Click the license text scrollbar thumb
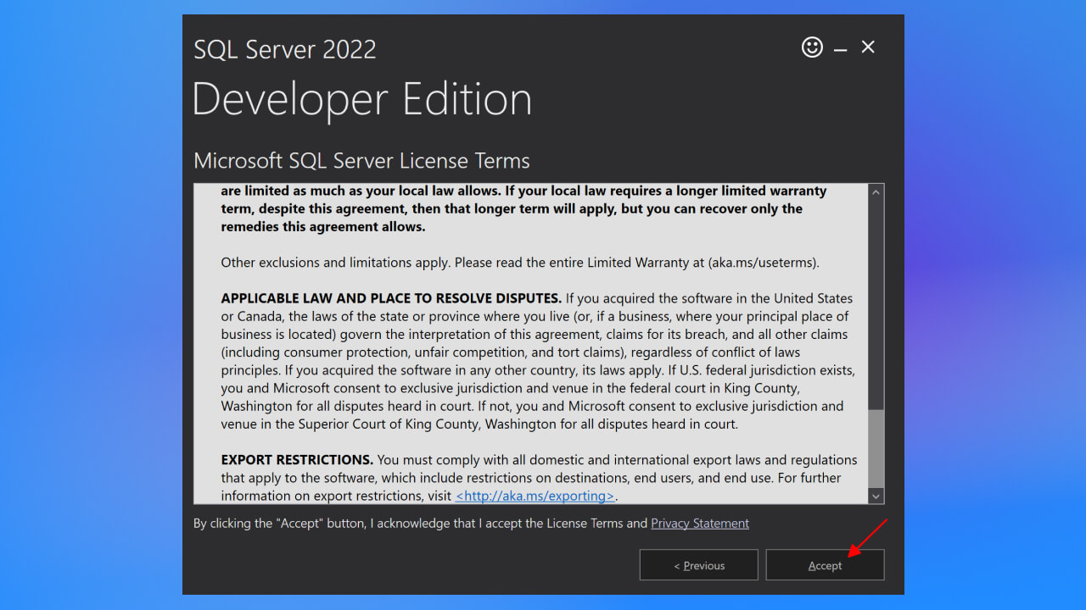Screen dimensions: 1086x610 pyautogui.click(x=876, y=448)
